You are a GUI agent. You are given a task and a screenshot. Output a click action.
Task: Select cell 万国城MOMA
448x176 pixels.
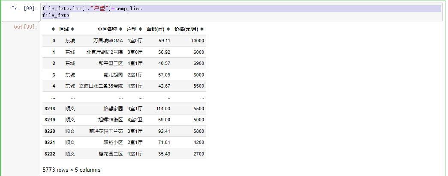[108, 41]
